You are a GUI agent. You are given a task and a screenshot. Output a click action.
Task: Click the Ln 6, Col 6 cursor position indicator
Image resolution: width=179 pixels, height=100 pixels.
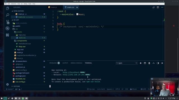tap(101, 89)
